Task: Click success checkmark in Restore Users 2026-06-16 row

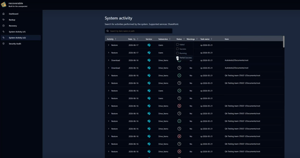Action: click(x=179, y=91)
